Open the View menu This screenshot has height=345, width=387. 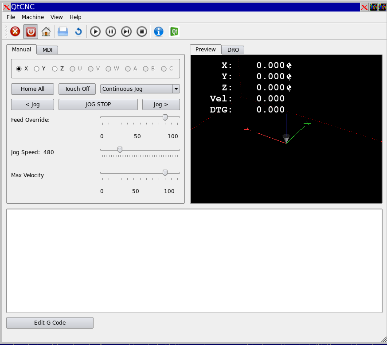(x=56, y=17)
